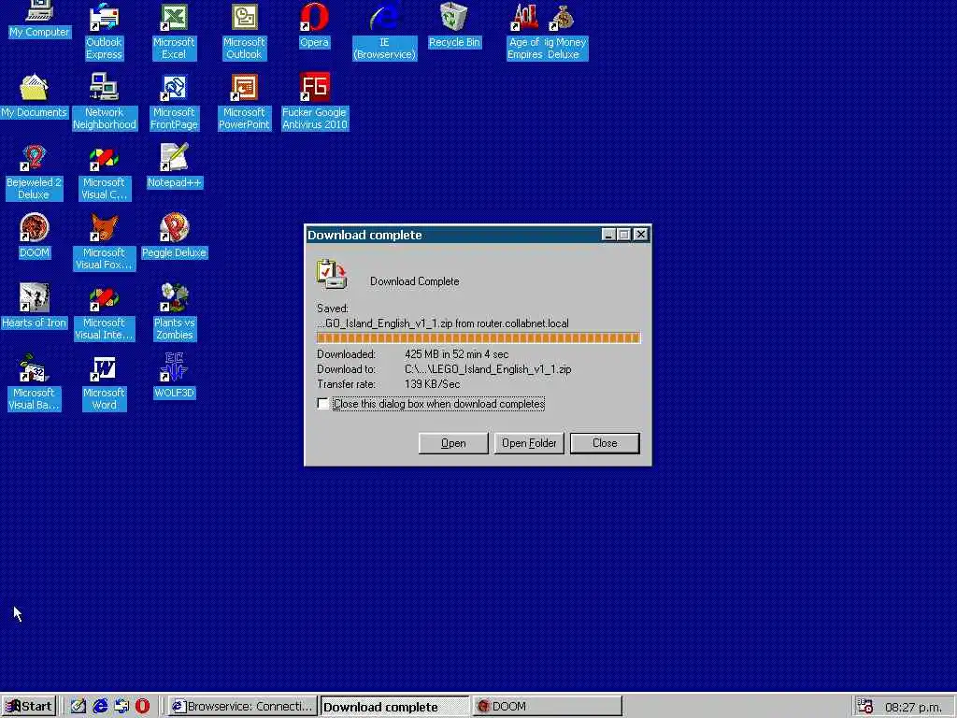
Task: Select the Microsoft Visual Basic shortcut
Action: (x=34, y=382)
